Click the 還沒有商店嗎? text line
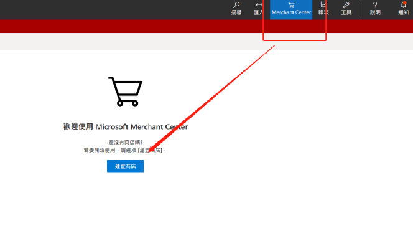The height and width of the screenshot is (233, 413). (x=126, y=142)
